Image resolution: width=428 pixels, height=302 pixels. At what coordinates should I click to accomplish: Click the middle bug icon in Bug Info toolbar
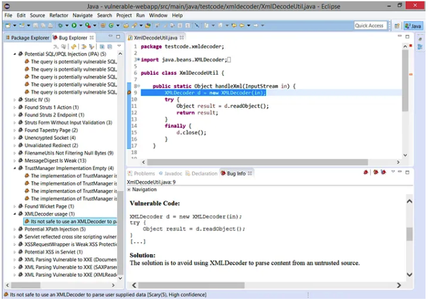click(376, 172)
